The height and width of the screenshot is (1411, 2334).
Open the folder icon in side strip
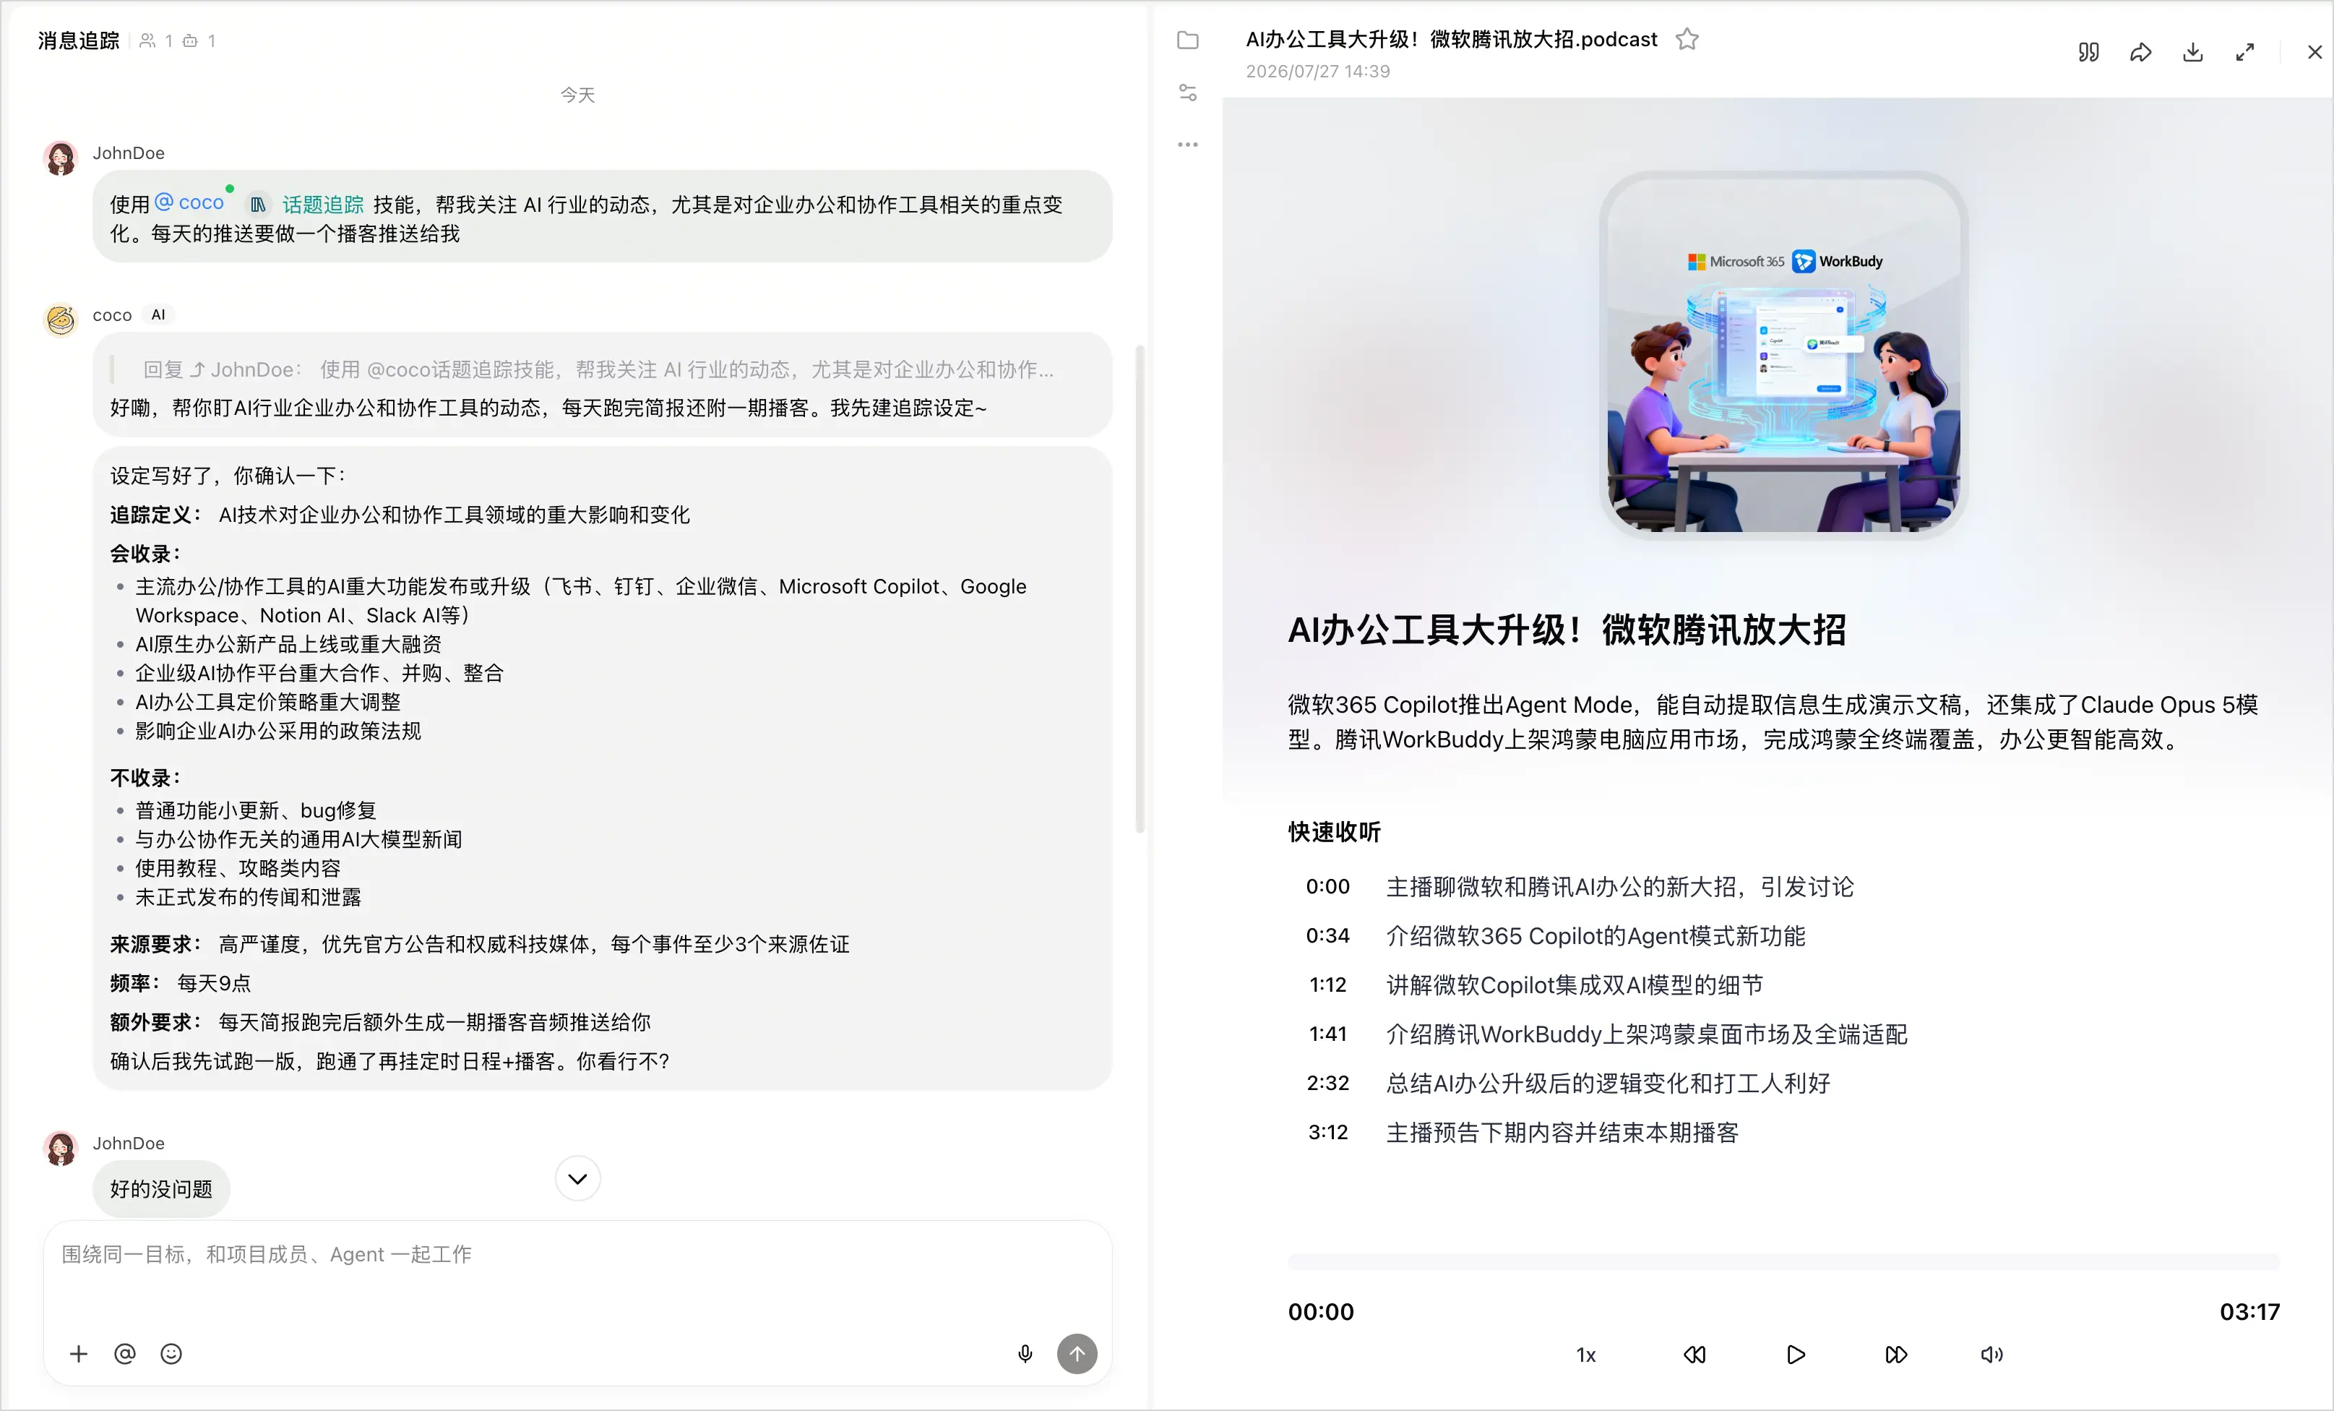click(x=1188, y=40)
